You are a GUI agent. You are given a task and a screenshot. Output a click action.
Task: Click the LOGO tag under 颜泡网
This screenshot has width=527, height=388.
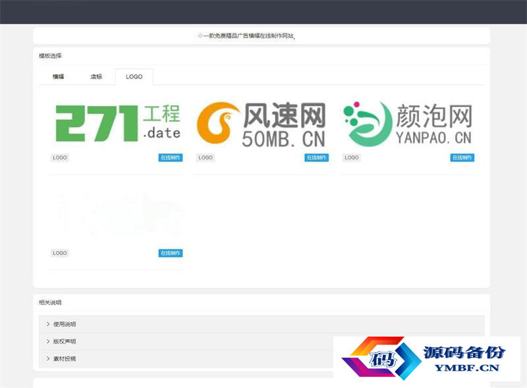click(x=352, y=157)
